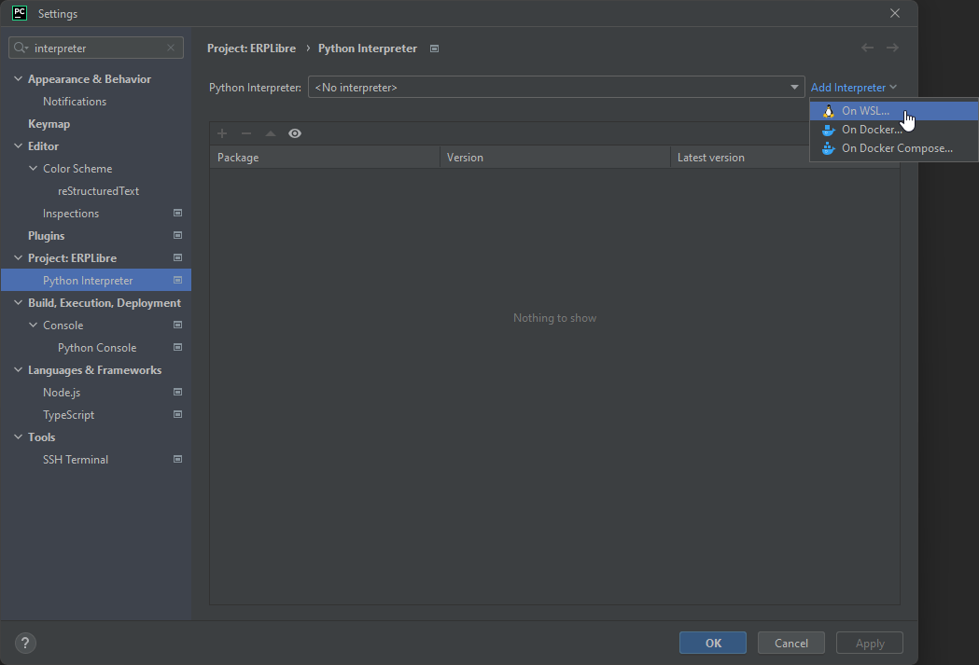The height and width of the screenshot is (665, 979).
Task: Open Node.js settings
Action: pos(62,393)
